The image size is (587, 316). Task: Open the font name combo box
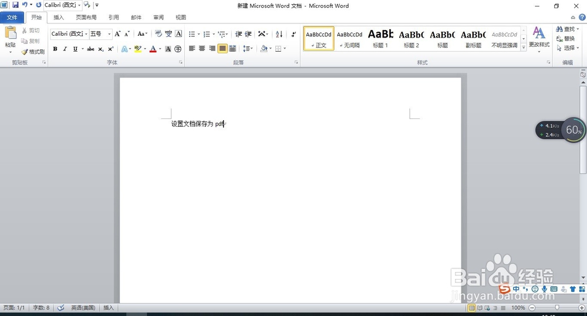(x=70, y=34)
